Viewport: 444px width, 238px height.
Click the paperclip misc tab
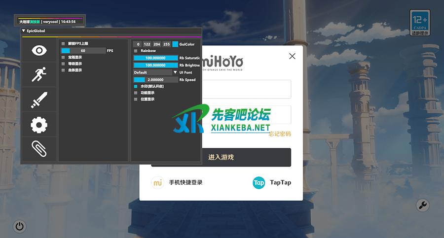pyautogui.click(x=39, y=148)
